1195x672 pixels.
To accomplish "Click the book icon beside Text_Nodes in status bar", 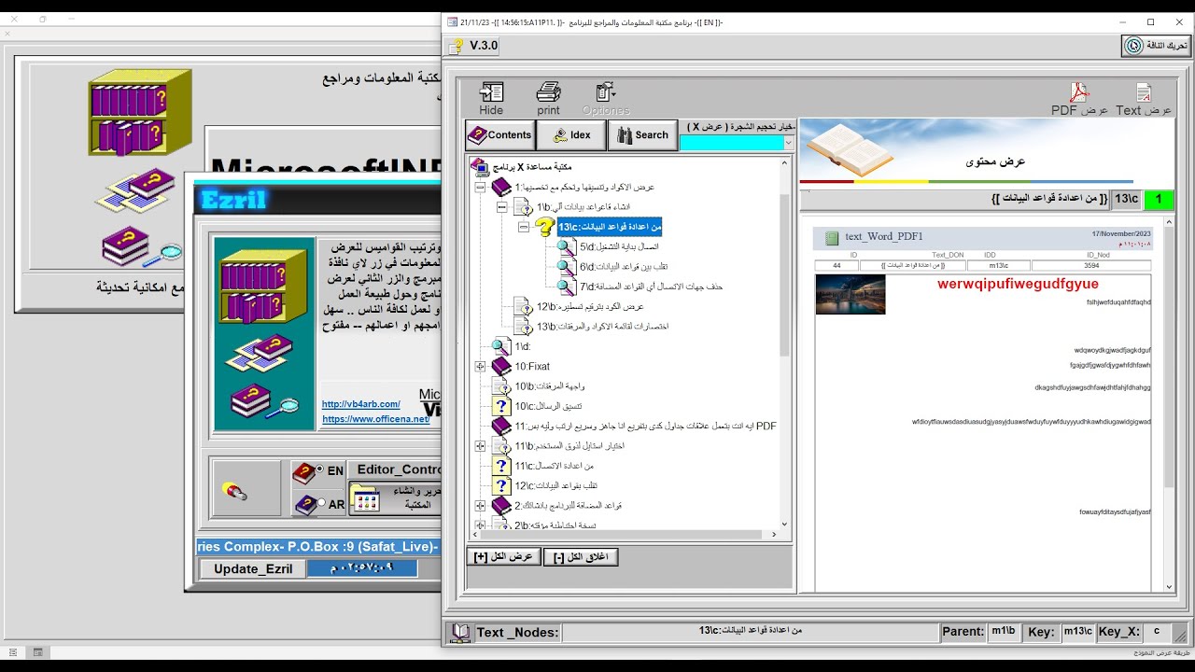I will [460, 632].
